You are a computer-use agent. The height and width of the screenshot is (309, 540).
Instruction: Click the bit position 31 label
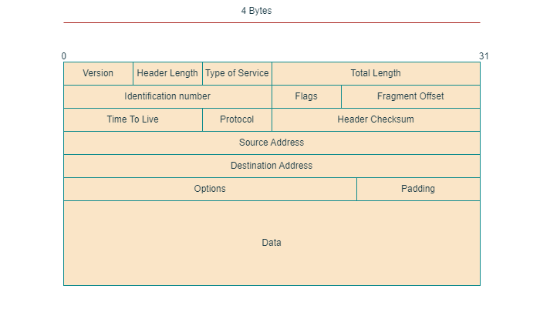[484, 55]
